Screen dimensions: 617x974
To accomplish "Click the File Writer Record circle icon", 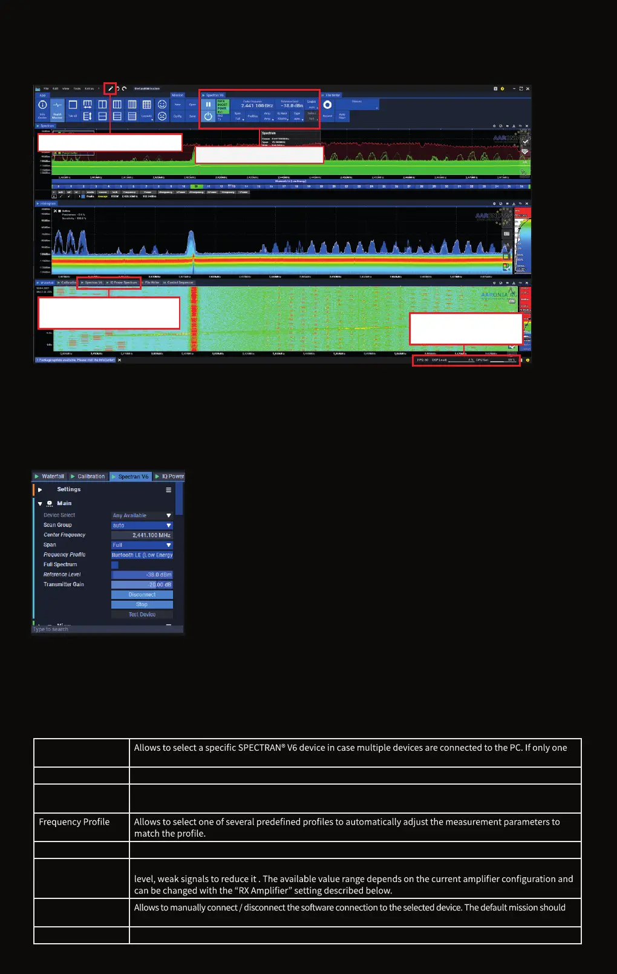I will pyautogui.click(x=327, y=105).
